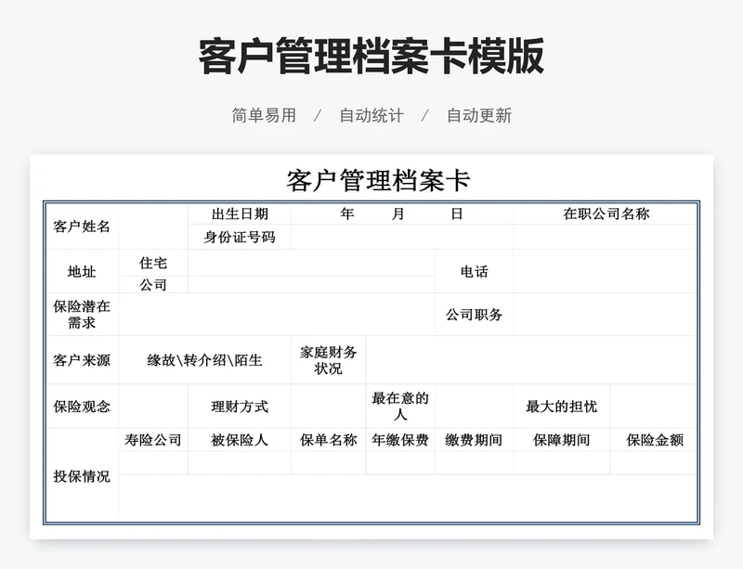Screen dimensions: 743x569
Task: Select the 缘故\转介绍\陌生 cell
Action: [204, 360]
